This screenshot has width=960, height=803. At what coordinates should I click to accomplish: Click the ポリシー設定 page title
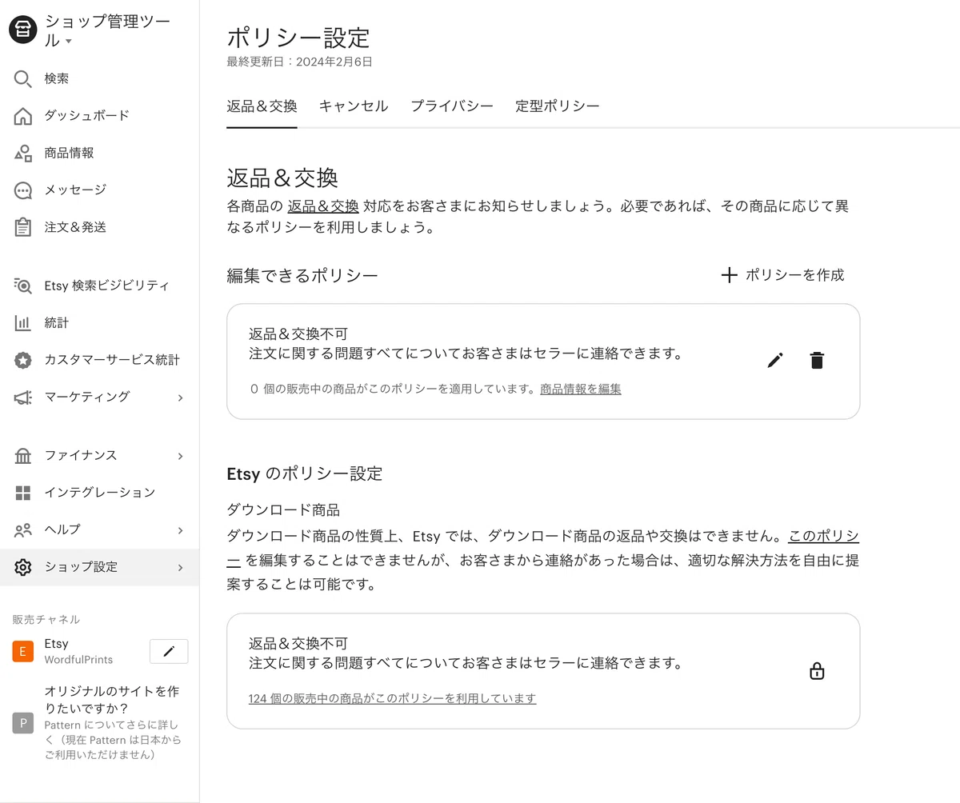coord(298,37)
